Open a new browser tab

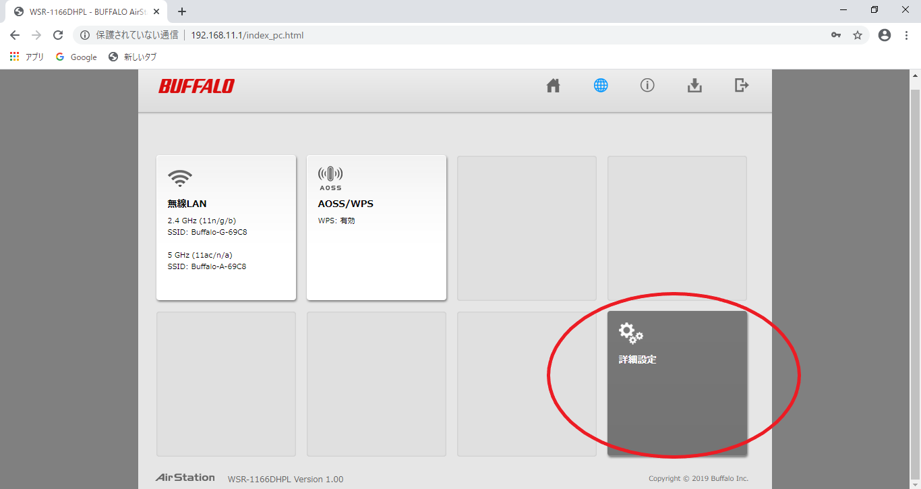[182, 11]
